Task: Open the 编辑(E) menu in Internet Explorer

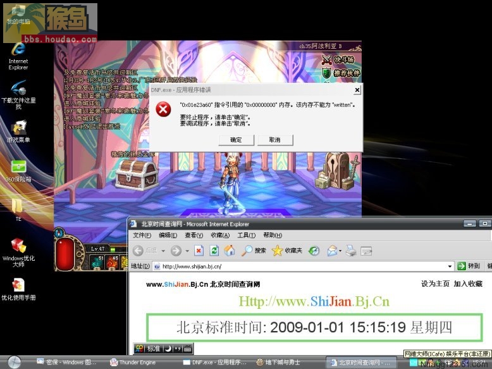Action: (168, 235)
